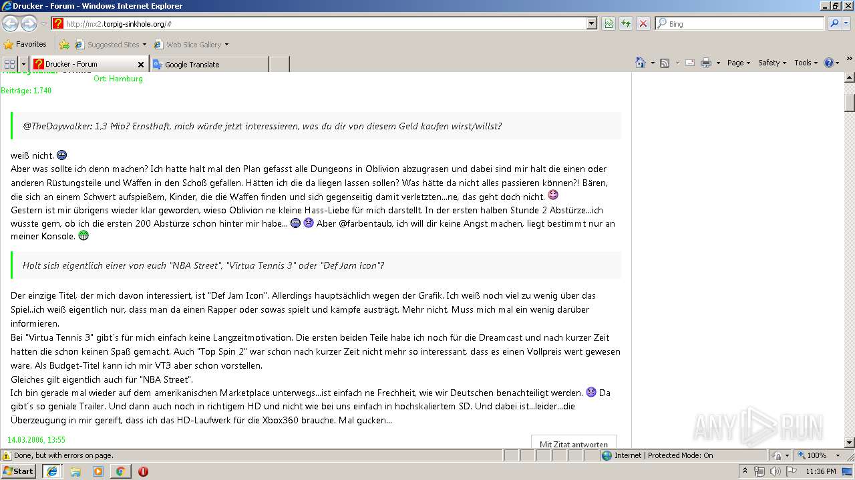This screenshot has height=480, width=855.
Task: Expand the address bar autocomplete dropdown
Action: tap(592, 23)
